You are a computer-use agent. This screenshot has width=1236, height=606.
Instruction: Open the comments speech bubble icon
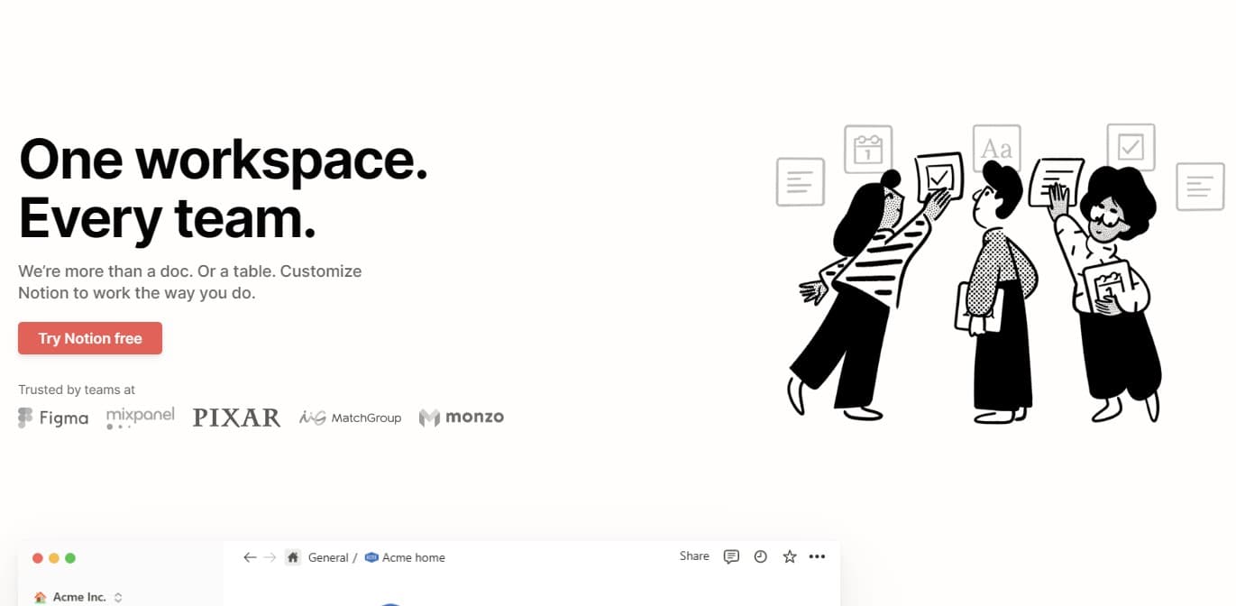point(731,556)
